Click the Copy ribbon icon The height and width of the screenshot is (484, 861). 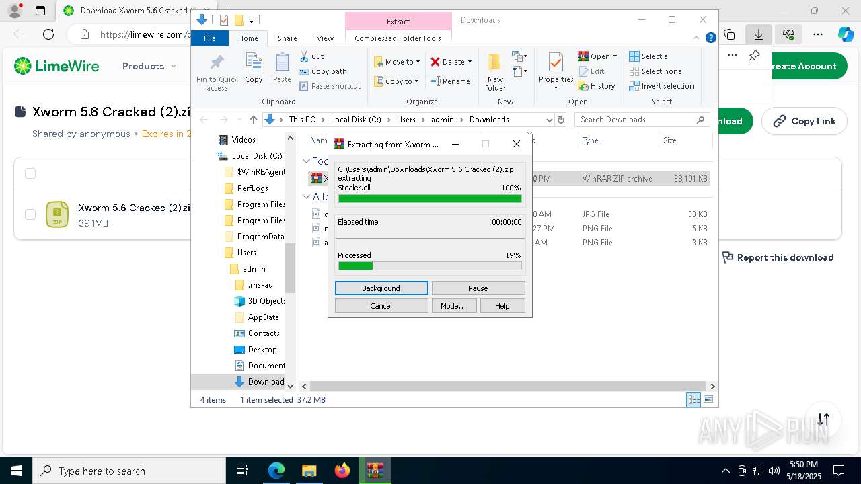click(x=254, y=69)
